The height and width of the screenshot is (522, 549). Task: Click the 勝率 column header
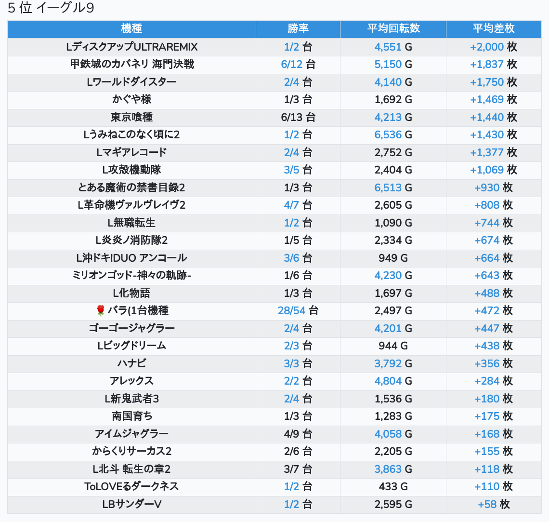pyautogui.click(x=298, y=29)
